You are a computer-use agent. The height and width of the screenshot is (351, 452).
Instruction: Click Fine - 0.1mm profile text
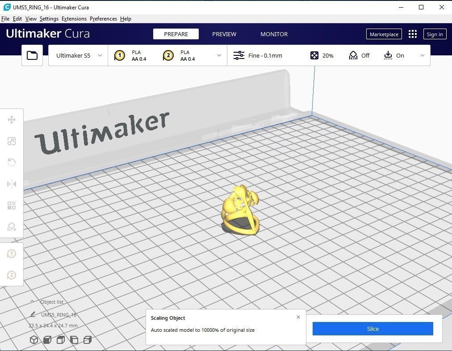(265, 55)
